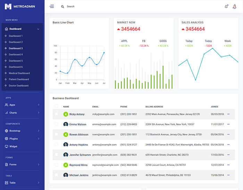Check the box for Emma Watson
Viewport: 243px width, 190px height.
point(57,124)
